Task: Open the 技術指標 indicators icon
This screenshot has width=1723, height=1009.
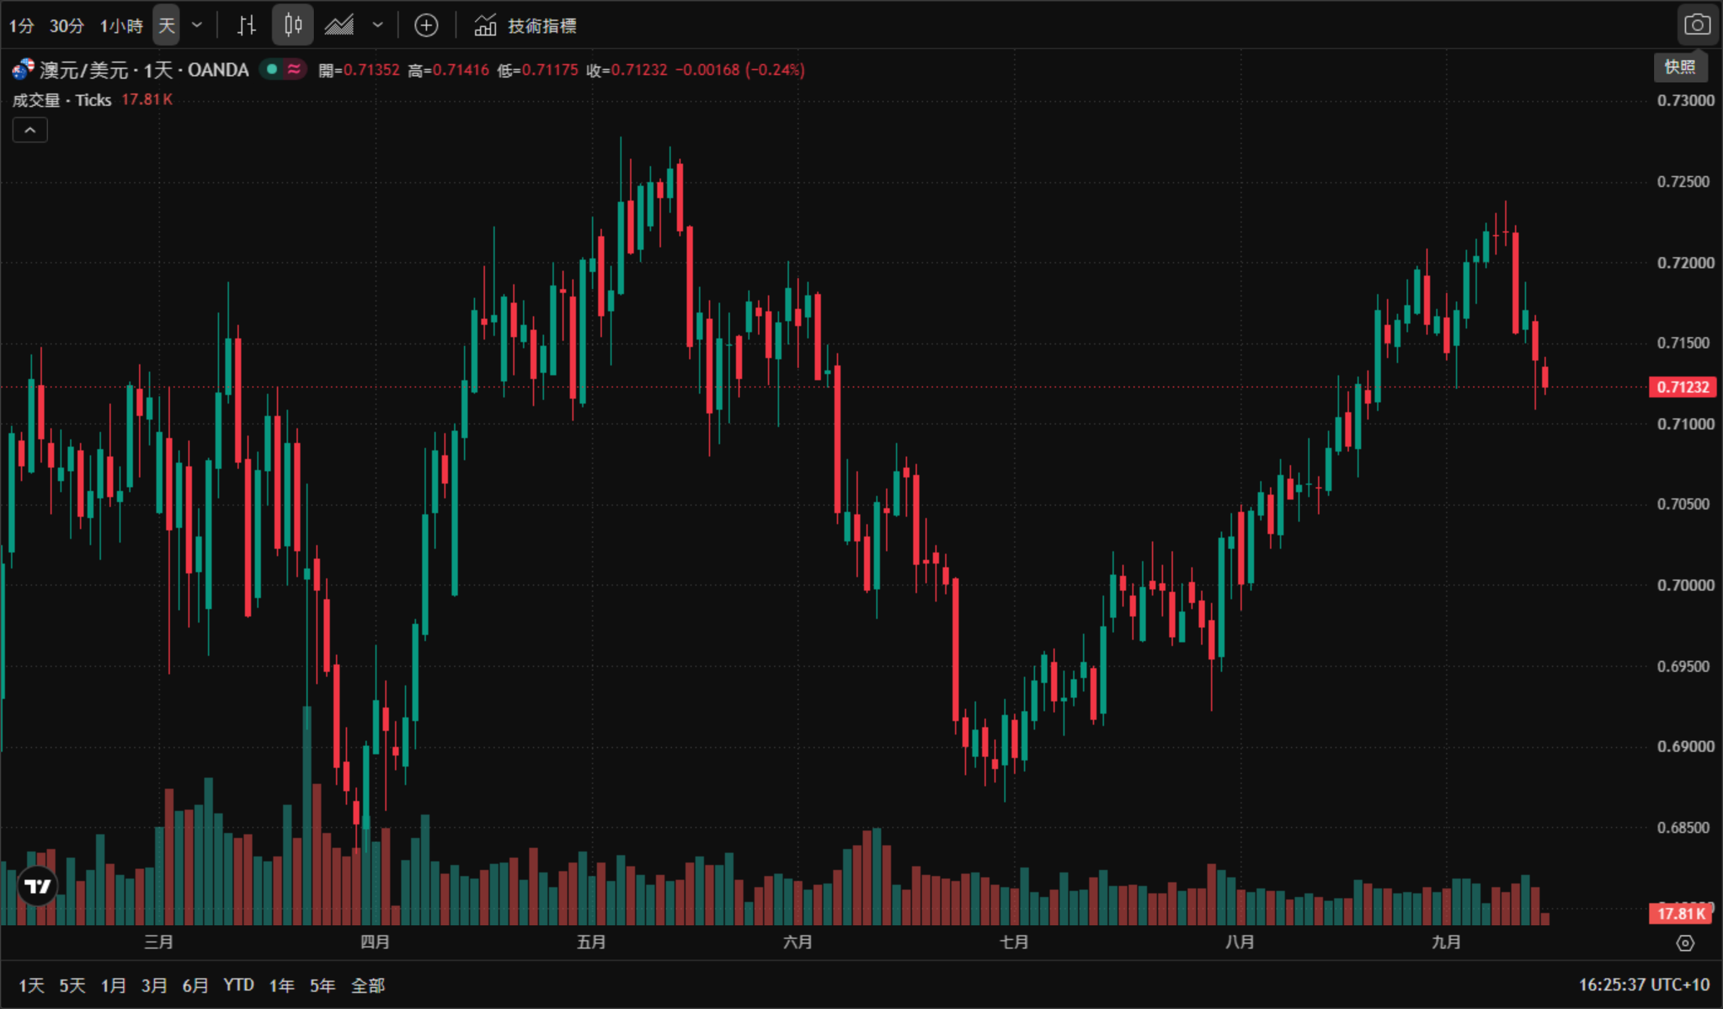Action: click(486, 25)
